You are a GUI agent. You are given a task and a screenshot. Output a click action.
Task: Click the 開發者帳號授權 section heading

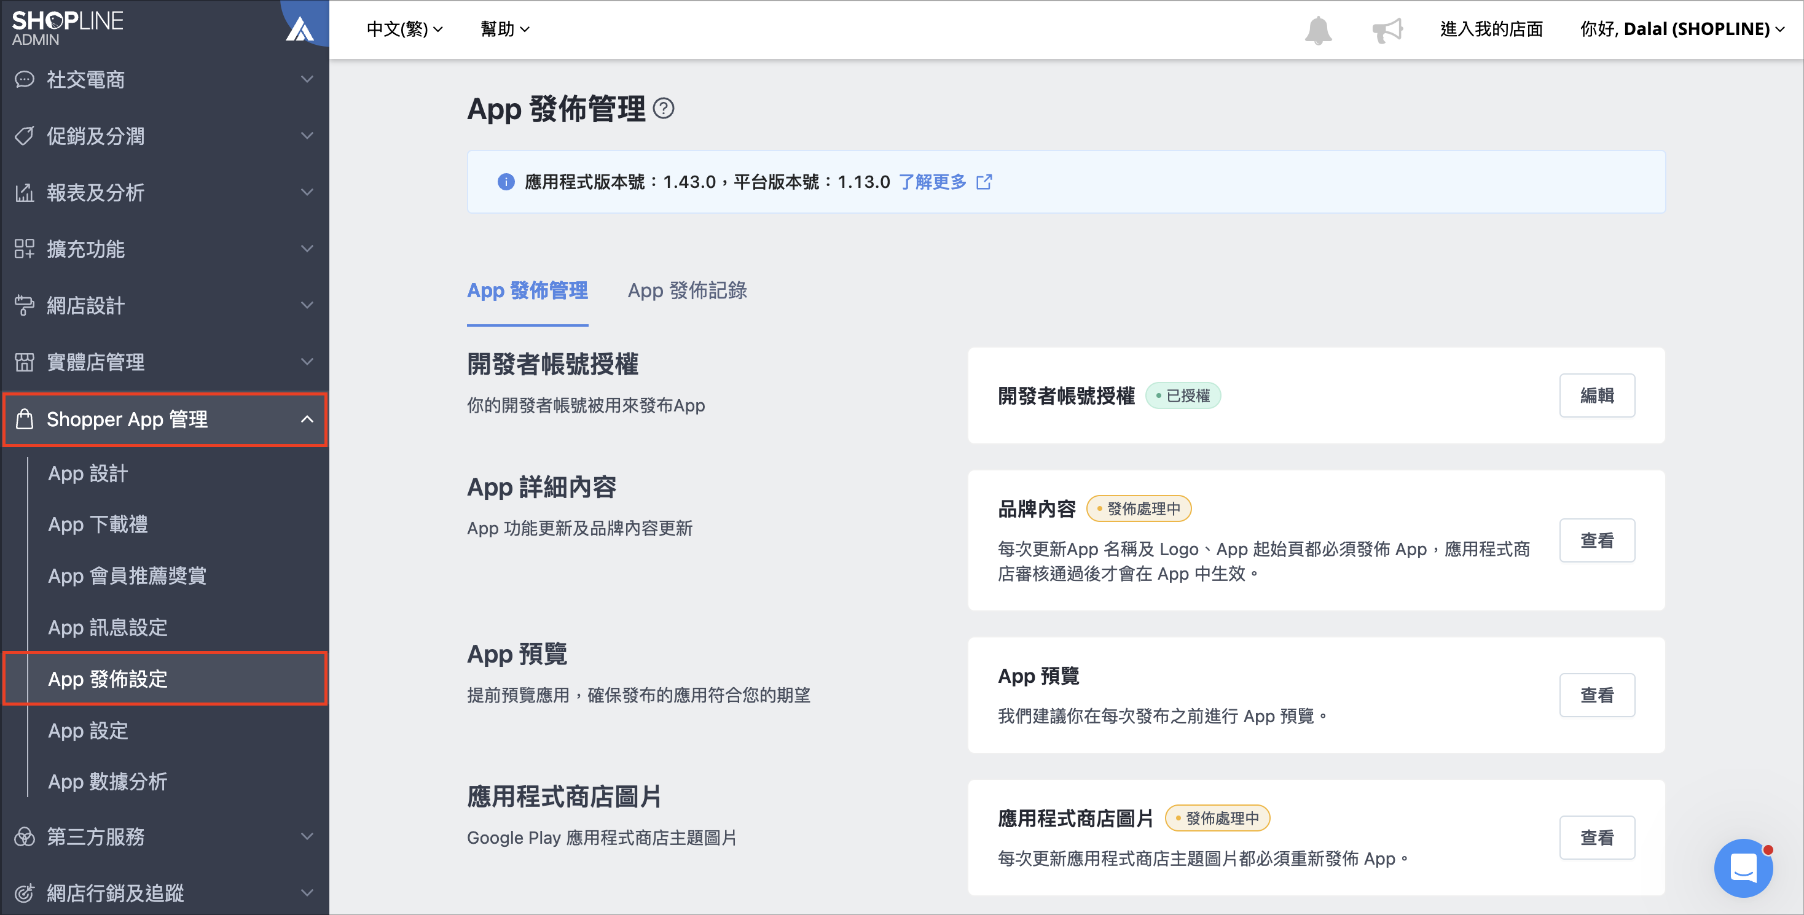point(552,364)
